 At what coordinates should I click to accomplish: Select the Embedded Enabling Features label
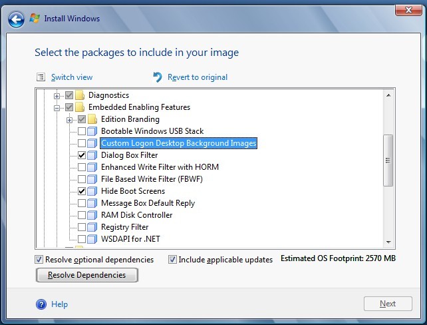click(x=139, y=107)
